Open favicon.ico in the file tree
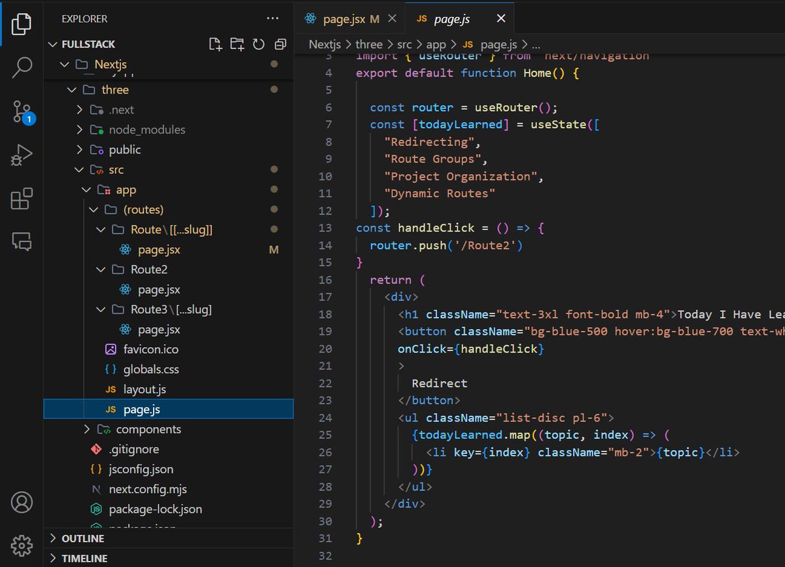 pos(168,349)
